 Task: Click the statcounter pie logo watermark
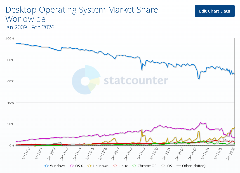point(86,80)
